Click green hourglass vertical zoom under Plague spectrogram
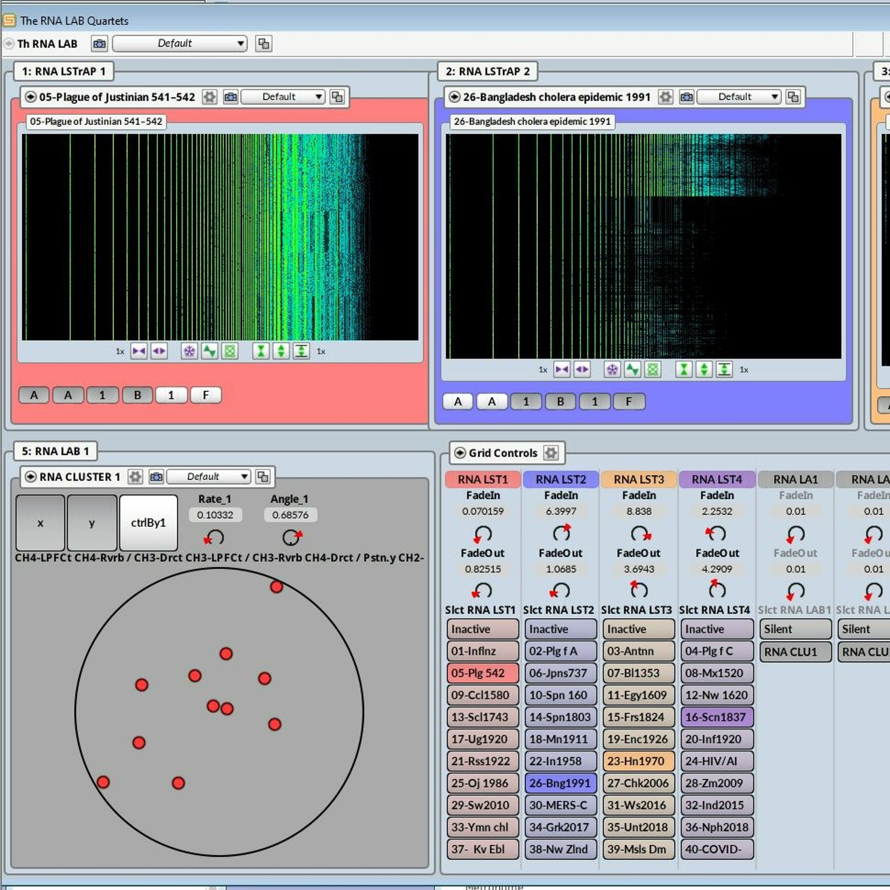The height and width of the screenshot is (890, 890). (261, 352)
